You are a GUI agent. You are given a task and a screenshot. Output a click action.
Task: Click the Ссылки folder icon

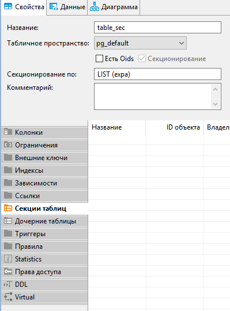8,195
